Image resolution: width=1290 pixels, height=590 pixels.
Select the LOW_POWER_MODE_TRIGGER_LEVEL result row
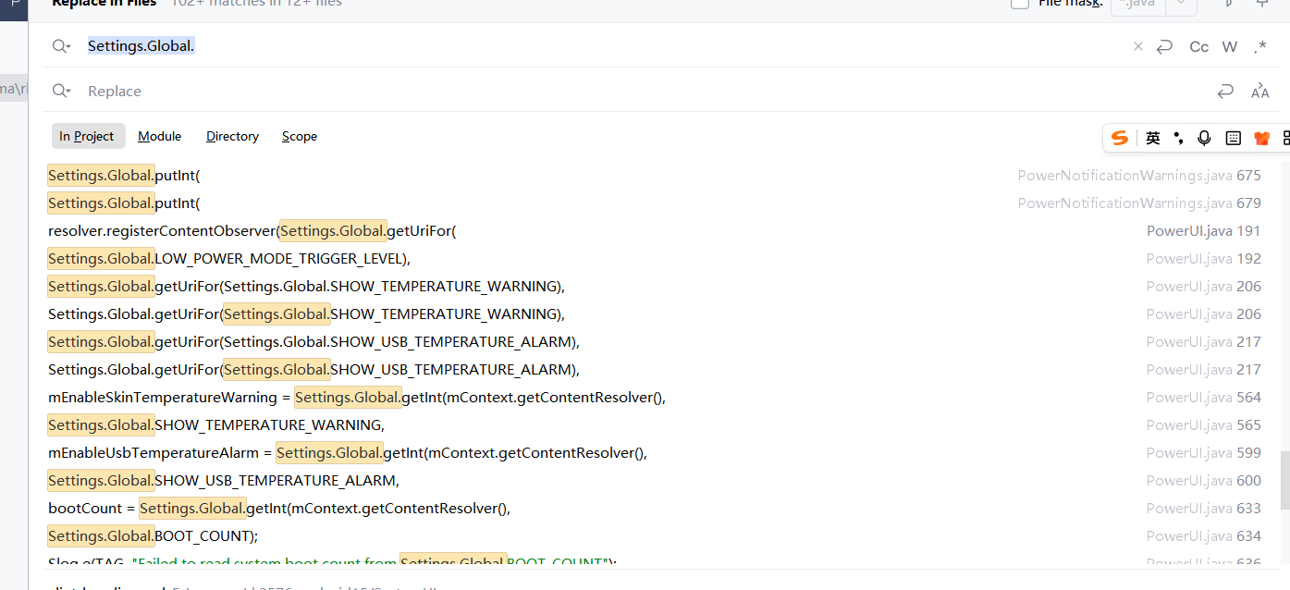[655, 258]
